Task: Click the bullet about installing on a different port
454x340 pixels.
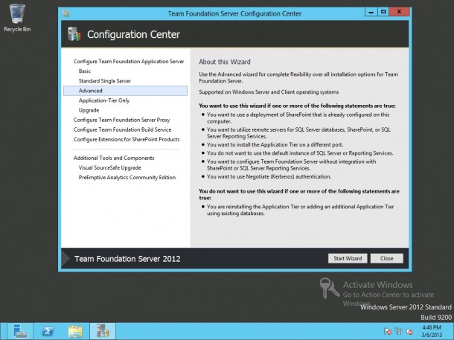Action: pos(275,144)
